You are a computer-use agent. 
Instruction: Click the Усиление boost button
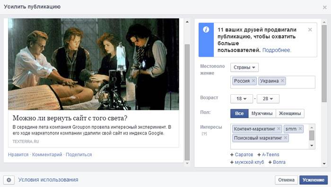(314, 180)
